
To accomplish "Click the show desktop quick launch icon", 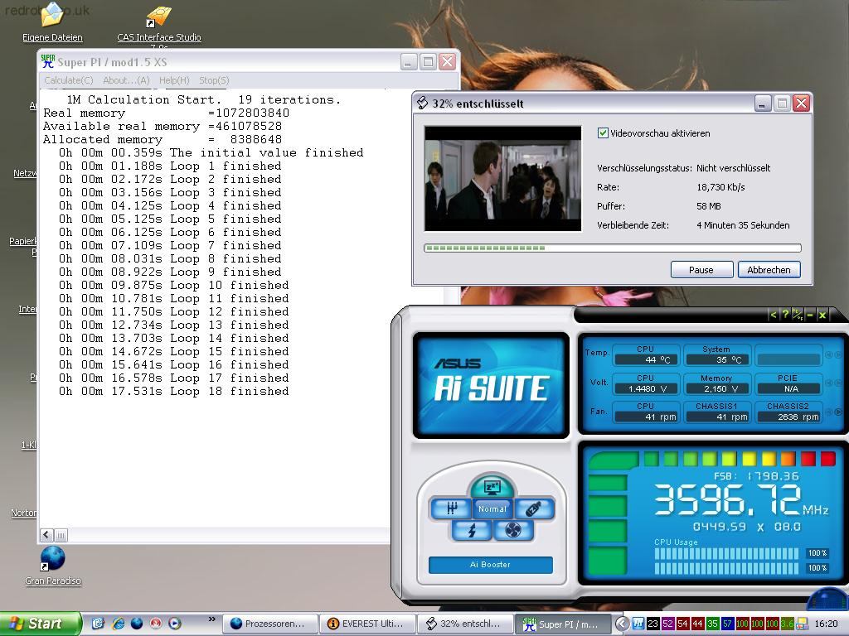I will tap(98, 624).
